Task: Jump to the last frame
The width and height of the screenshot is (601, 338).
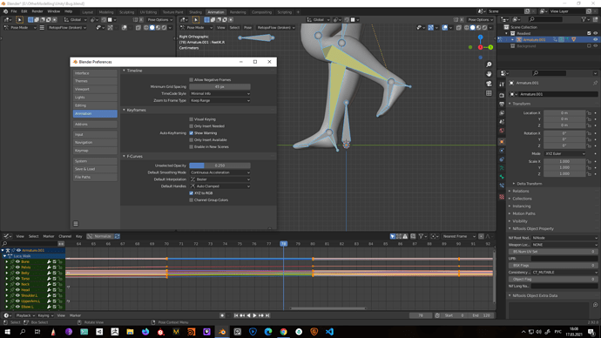Action: (x=267, y=315)
